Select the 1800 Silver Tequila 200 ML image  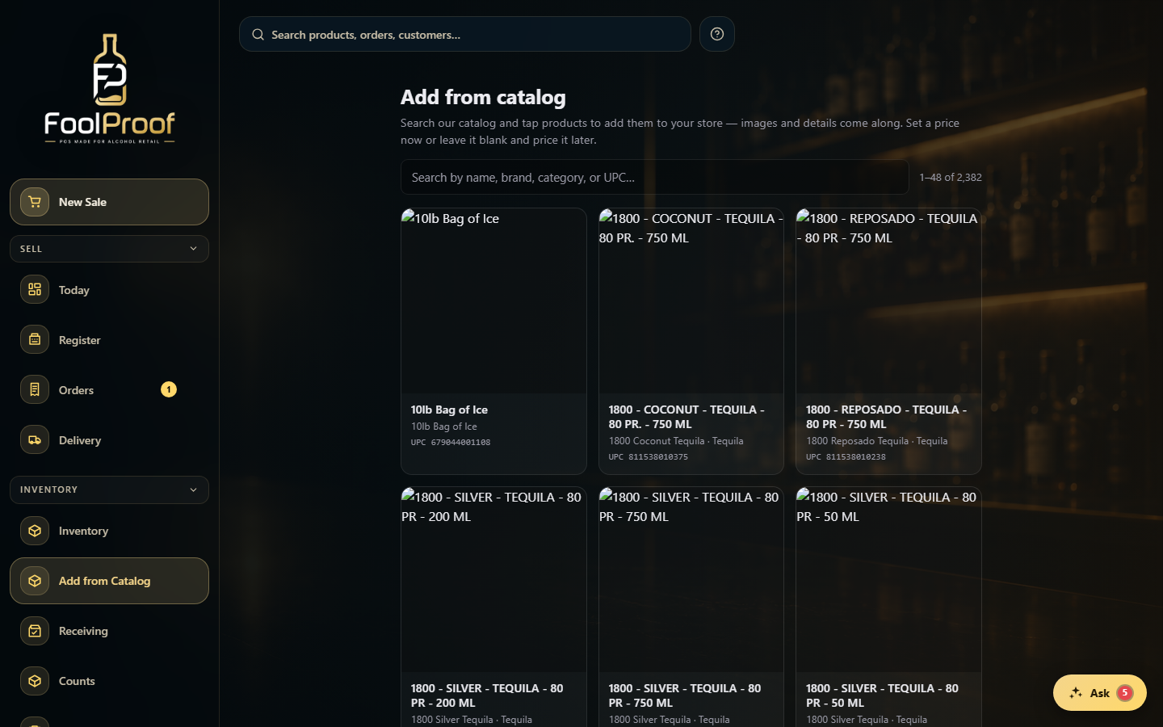(493, 580)
